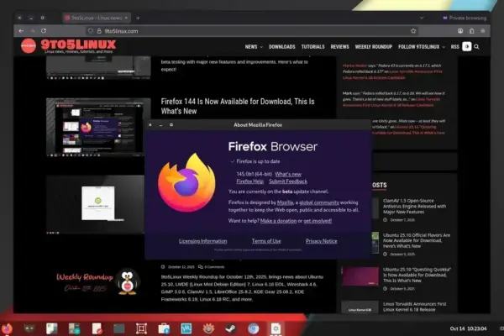Click the Oct 14 10:23:04 clock

tap(469, 328)
